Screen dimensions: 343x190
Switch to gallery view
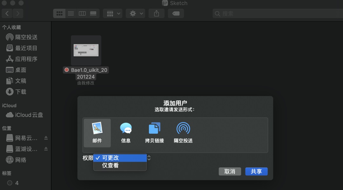(x=93, y=14)
